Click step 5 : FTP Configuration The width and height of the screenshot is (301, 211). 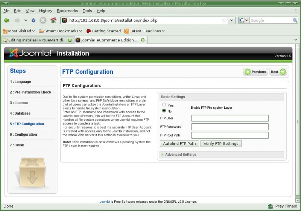pyautogui.click(x=27, y=124)
